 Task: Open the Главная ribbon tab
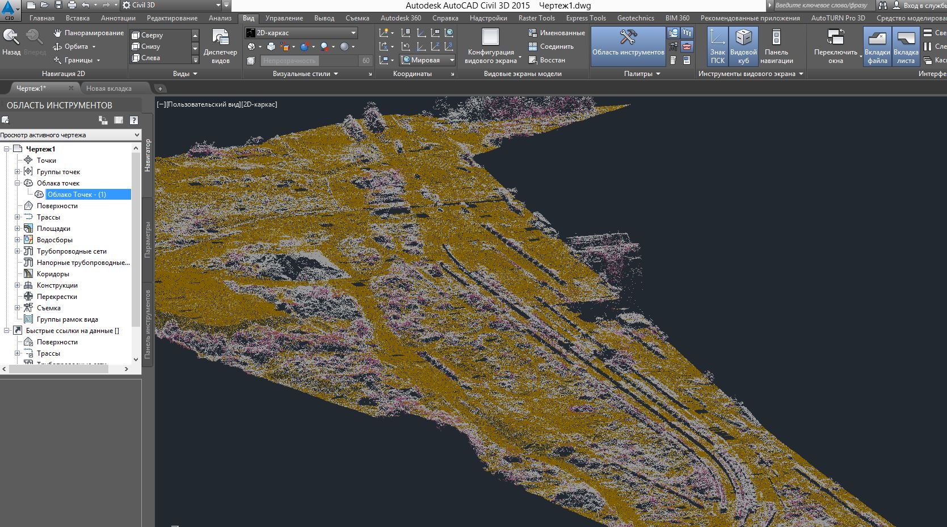coord(42,18)
